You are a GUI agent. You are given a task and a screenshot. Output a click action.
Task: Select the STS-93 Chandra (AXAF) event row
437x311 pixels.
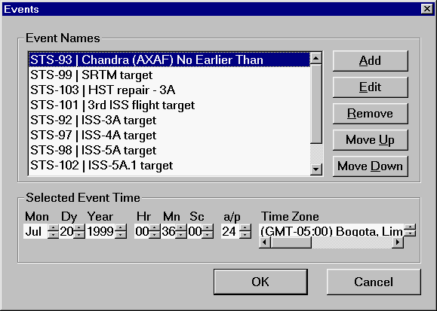tap(170, 59)
